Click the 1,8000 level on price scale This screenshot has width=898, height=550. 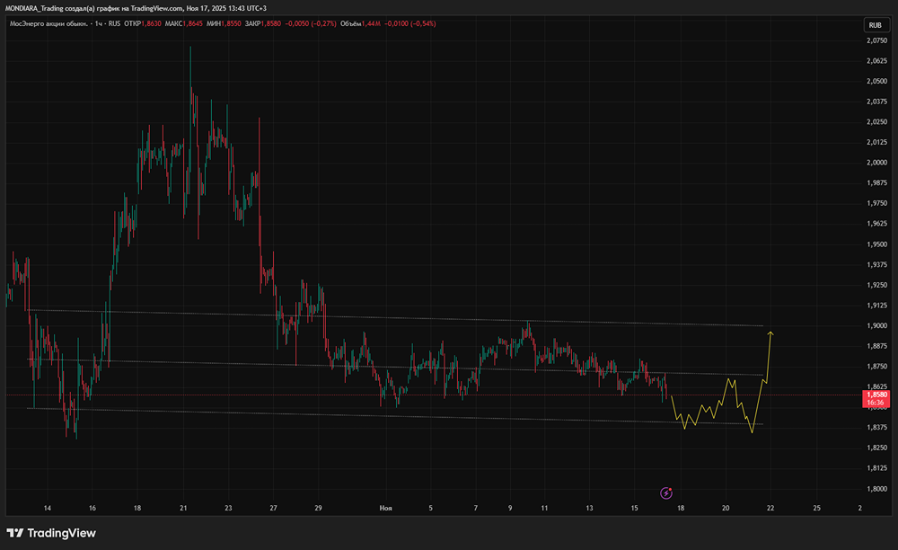(876, 489)
